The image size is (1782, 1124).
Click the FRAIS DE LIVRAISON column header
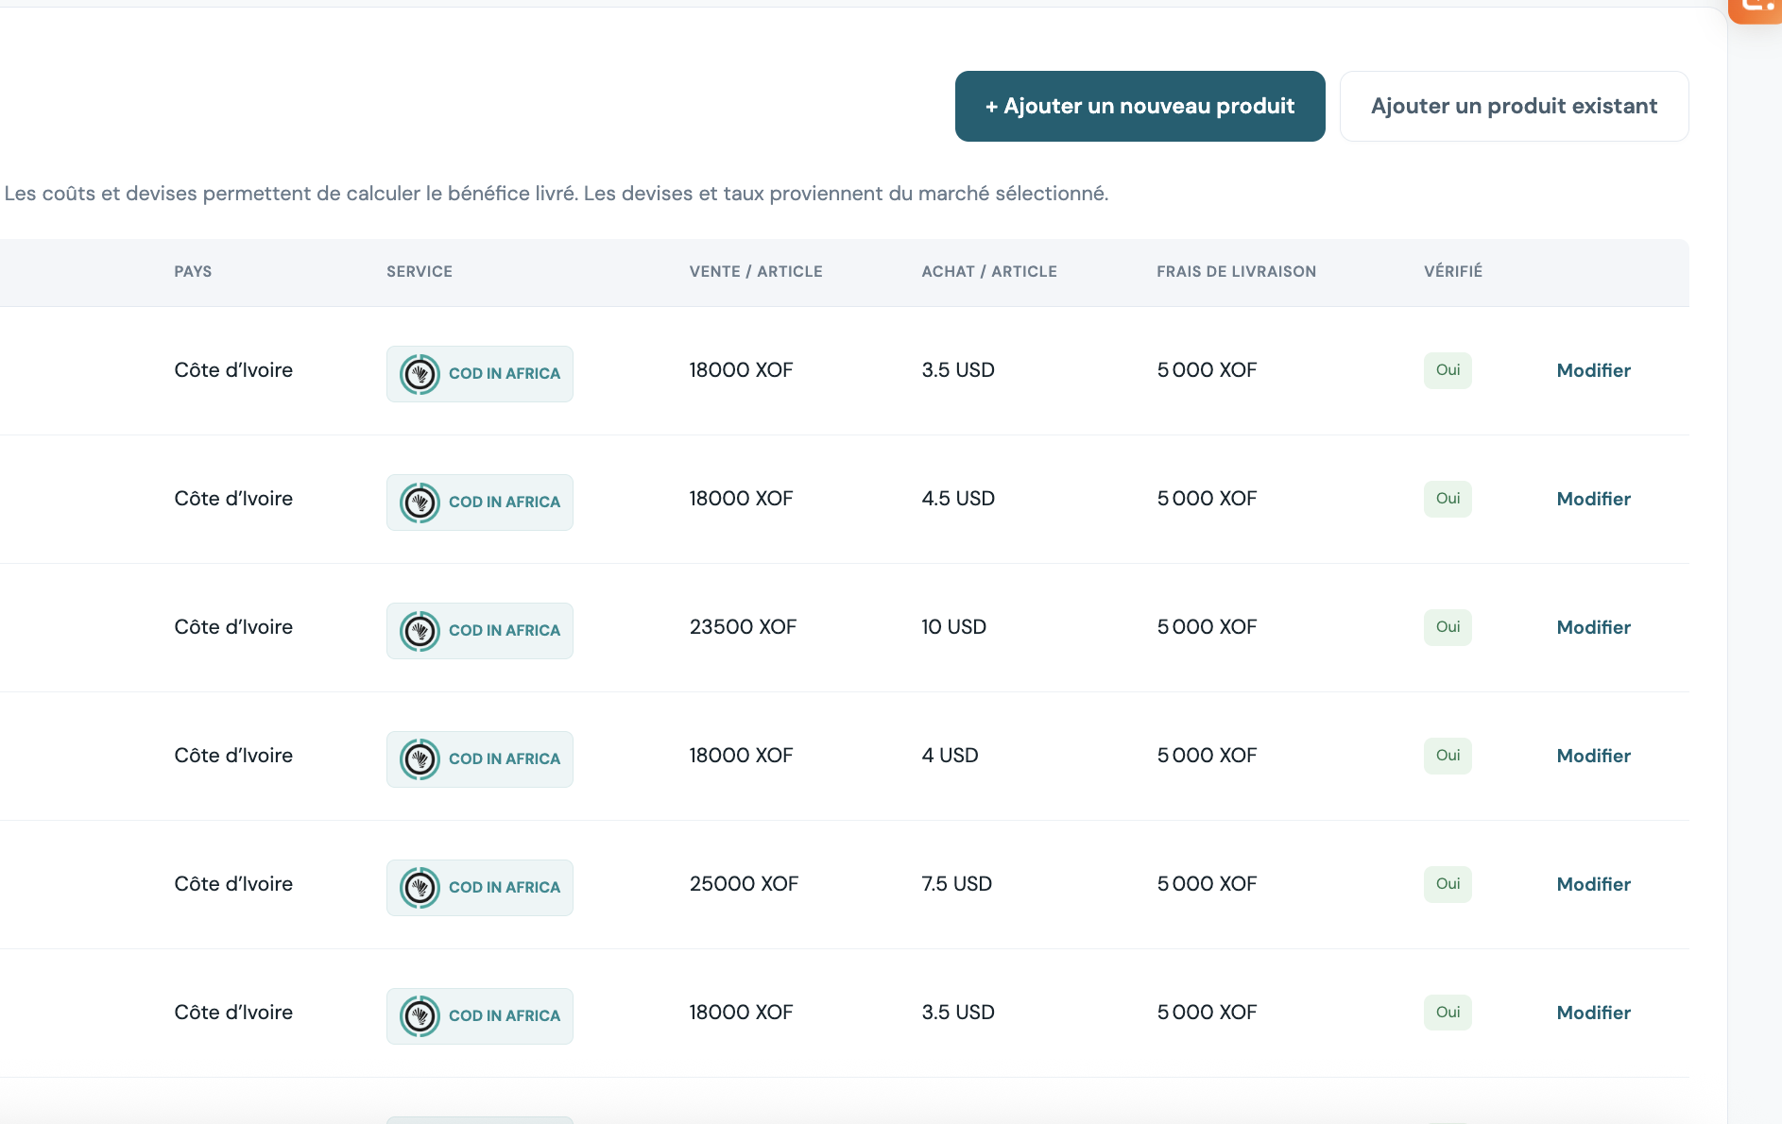click(1236, 271)
